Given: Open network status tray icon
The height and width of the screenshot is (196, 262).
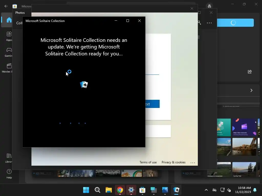Looking at the screenshot, I should [222, 190].
